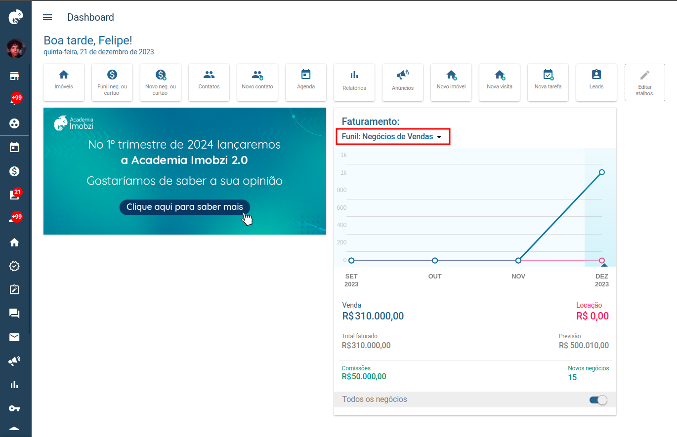Open the Contatos shortcut
Viewport: 677px width, 437px height.
click(x=209, y=82)
